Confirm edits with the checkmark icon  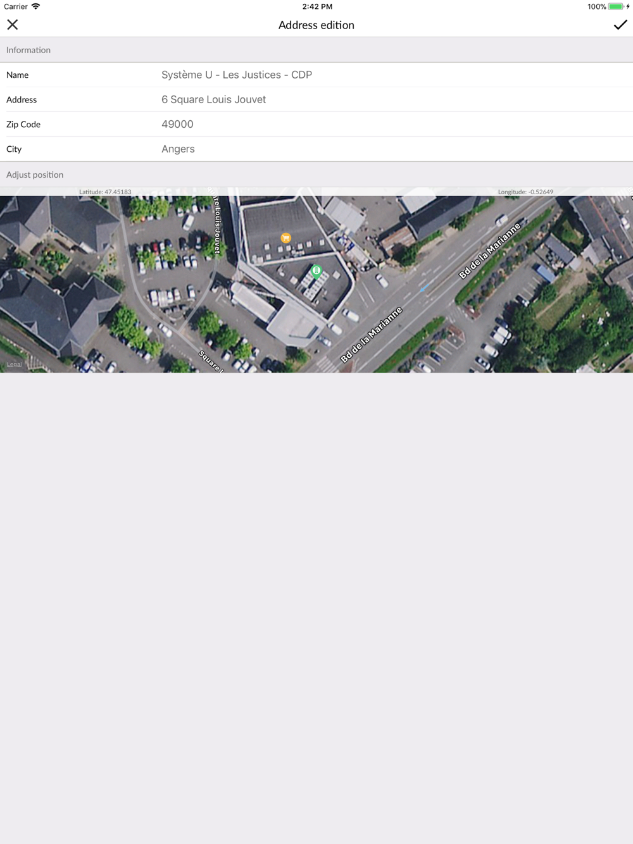(620, 25)
